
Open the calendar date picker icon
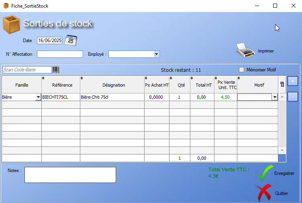pyautogui.click(x=71, y=40)
